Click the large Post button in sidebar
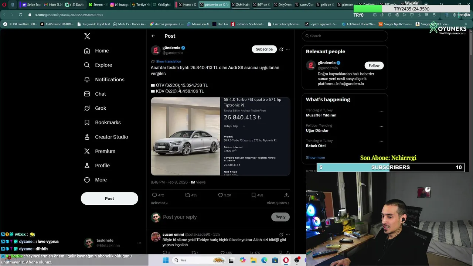The height and width of the screenshot is (266, 473). point(109,198)
